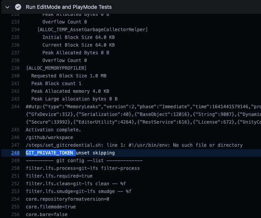Click the /github/workspace log line
This screenshot has height=218, width=261.
(x=49, y=138)
